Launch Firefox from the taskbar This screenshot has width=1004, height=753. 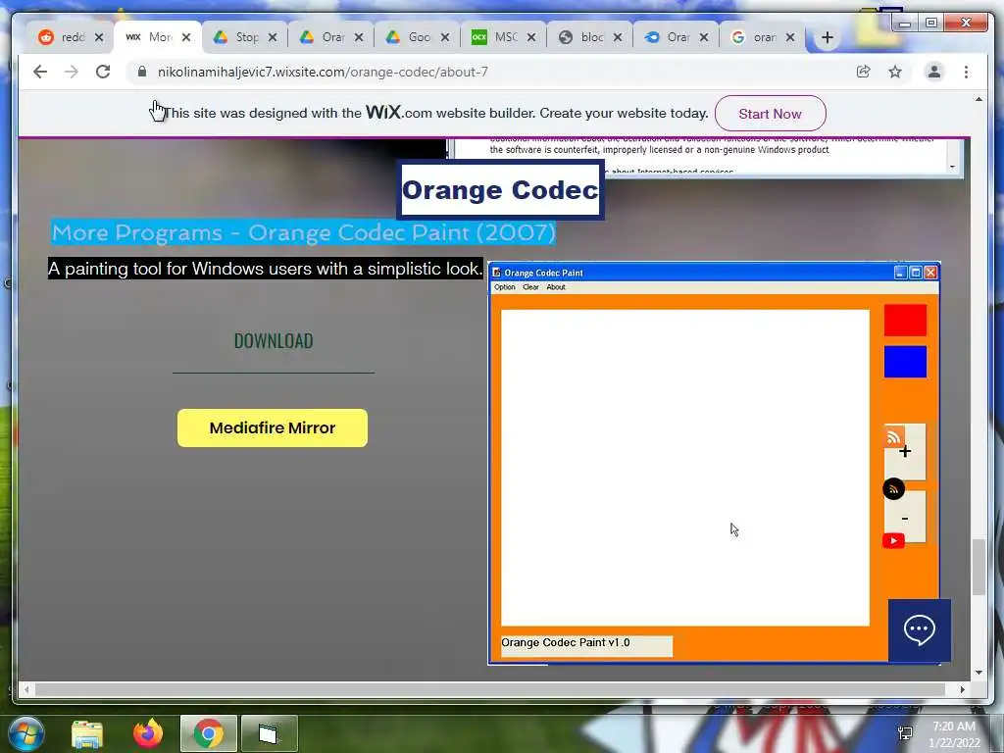point(148,733)
